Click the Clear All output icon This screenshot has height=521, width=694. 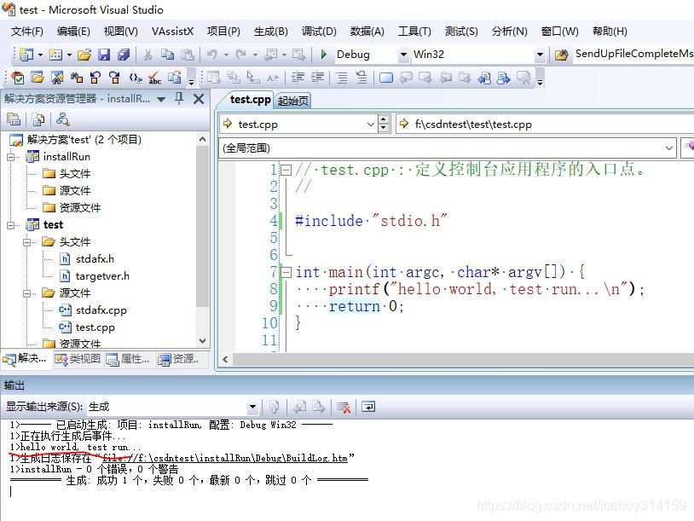pos(344,407)
